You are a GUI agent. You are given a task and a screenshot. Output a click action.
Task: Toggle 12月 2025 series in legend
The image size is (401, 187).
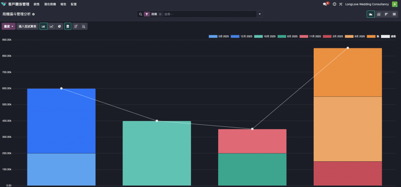(241, 36)
